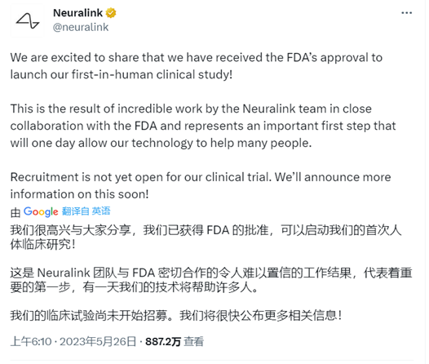Click the 英语 source language text
Screen dimensions: 429x364
point(101,211)
